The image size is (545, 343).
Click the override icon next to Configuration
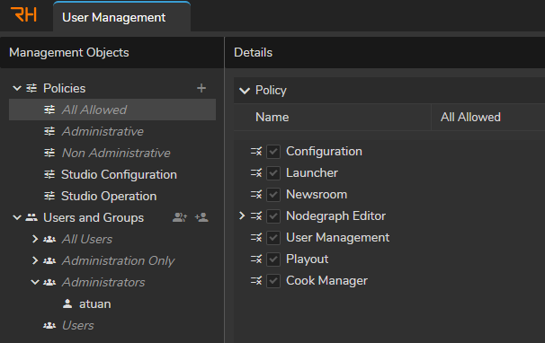[256, 152]
